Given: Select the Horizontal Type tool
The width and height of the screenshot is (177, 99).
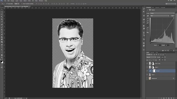Looking at the screenshot, I should (2, 47).
